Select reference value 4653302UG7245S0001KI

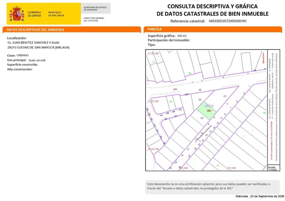tap(228, 21)
